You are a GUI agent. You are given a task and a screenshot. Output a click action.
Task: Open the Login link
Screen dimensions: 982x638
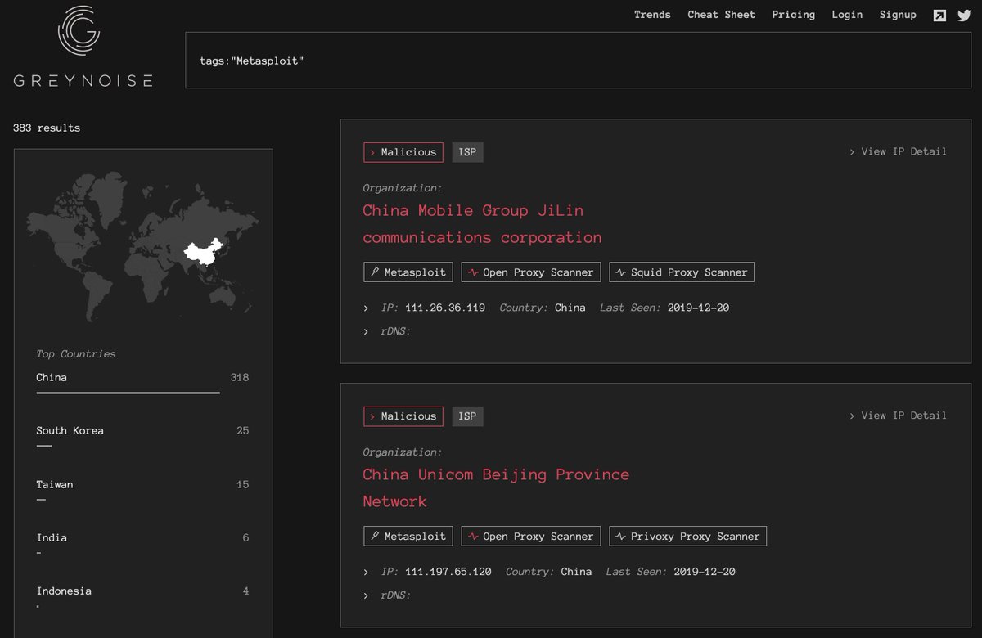point(847,15)
